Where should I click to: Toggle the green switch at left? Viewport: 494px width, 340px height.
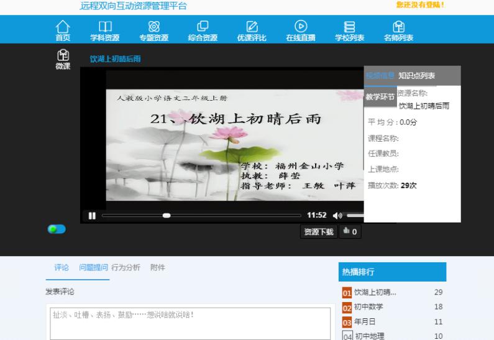(57, 229)
